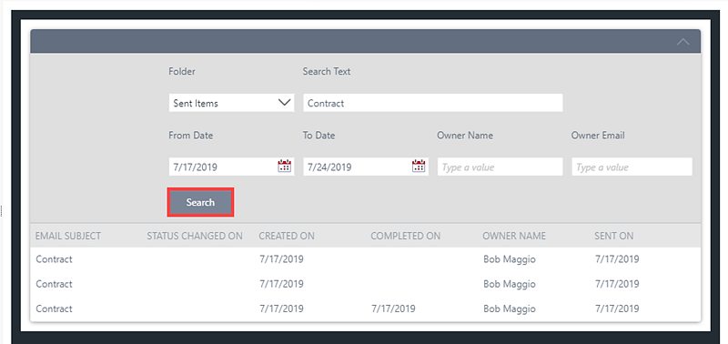
Task: Collapse the search panel with the chevron
Action: tap(683, 42)
